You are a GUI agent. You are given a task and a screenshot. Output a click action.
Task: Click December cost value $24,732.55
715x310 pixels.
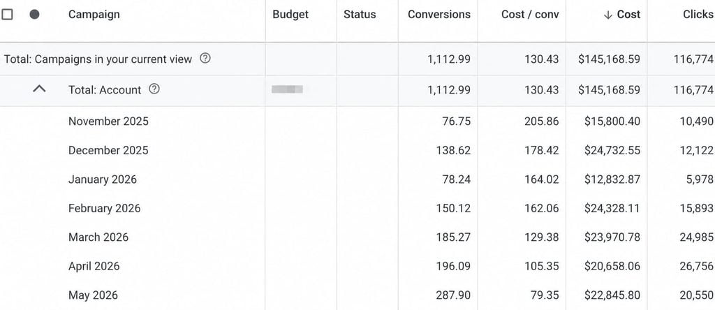point(612,150)
